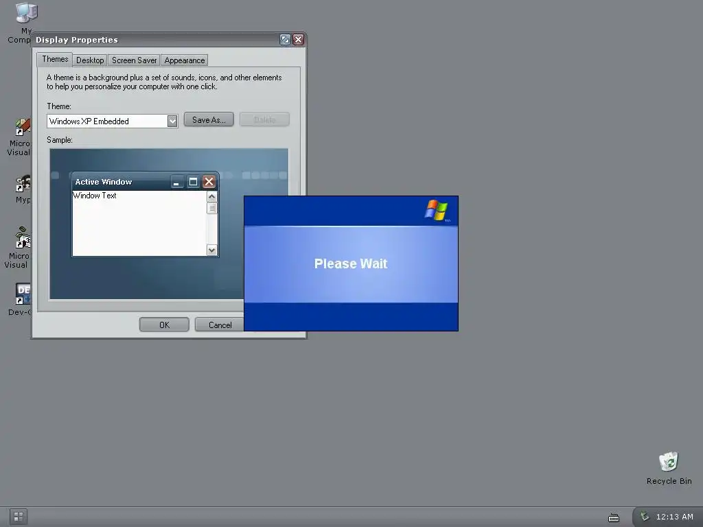Click the Window Text sample label
This screenshot has height=527, width=703.
(95, 196)
